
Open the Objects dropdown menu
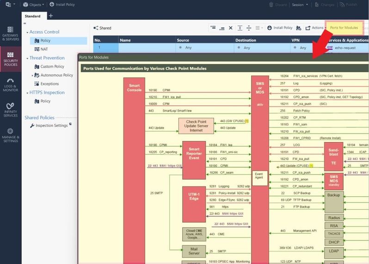coord(33,5)
